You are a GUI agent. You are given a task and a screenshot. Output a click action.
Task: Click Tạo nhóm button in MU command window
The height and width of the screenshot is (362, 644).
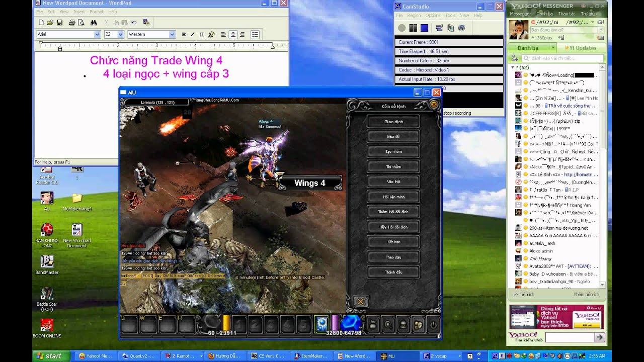click(x=393, y=152)
